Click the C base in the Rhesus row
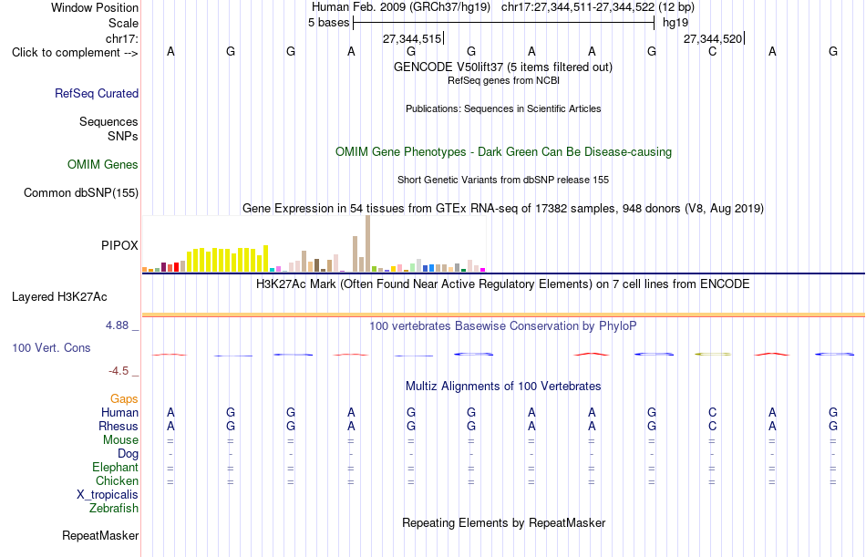 click(713, 427)
